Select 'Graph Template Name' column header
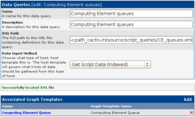The image size is (195, 117). pyautogui.click(x=111, y=106)
